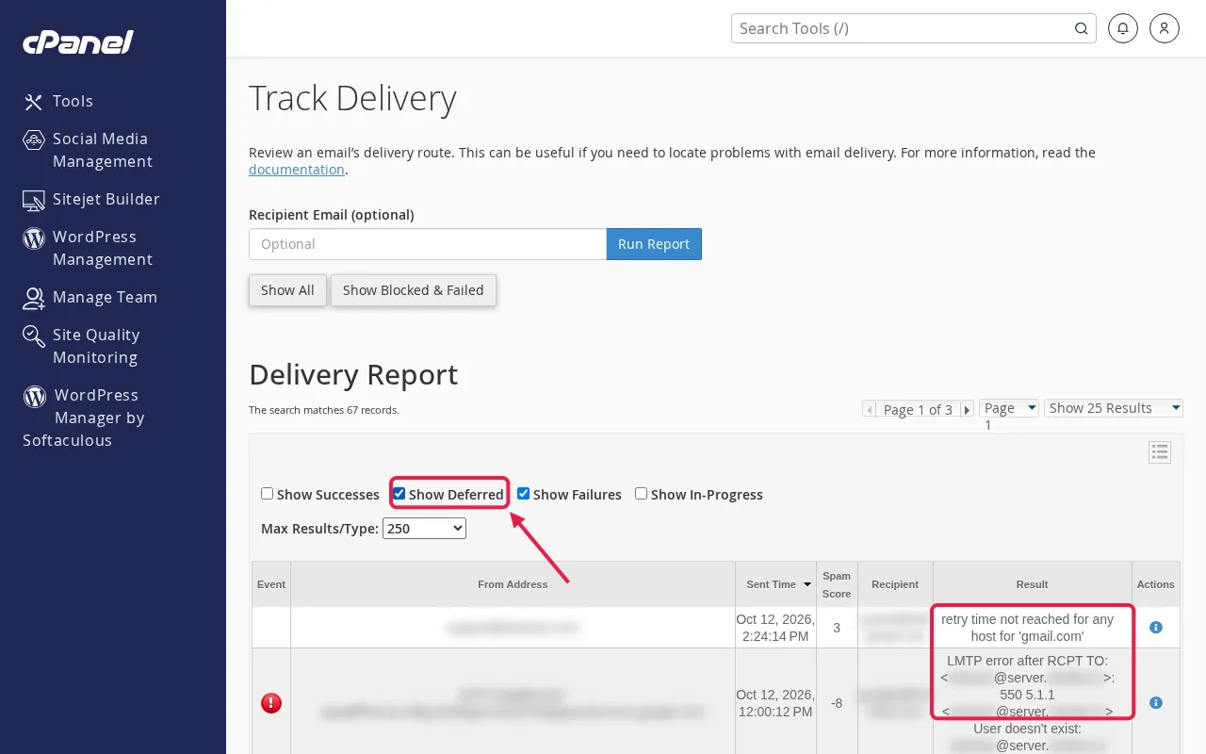
Task: Go to previous page arrow
Action: click(870, 410)
